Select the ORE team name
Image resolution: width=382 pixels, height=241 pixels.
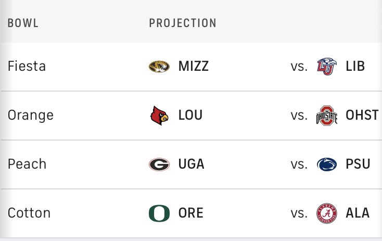[191, 213]
